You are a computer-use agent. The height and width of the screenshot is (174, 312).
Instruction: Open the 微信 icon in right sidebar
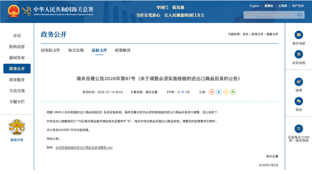pyautogui.click(x=299, y=101)
